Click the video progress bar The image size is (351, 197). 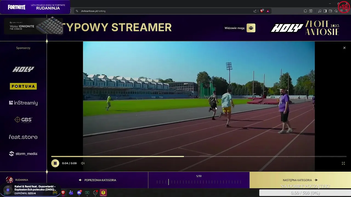pos(199,157)
